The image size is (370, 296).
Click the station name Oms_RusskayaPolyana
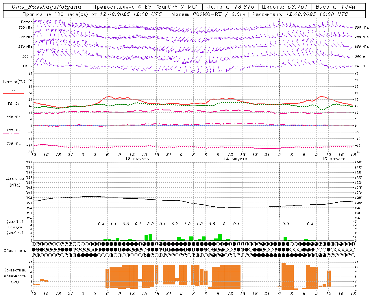47,7
